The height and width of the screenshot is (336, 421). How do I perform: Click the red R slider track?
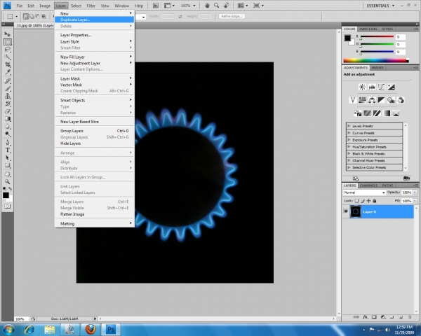coord(377,36)
